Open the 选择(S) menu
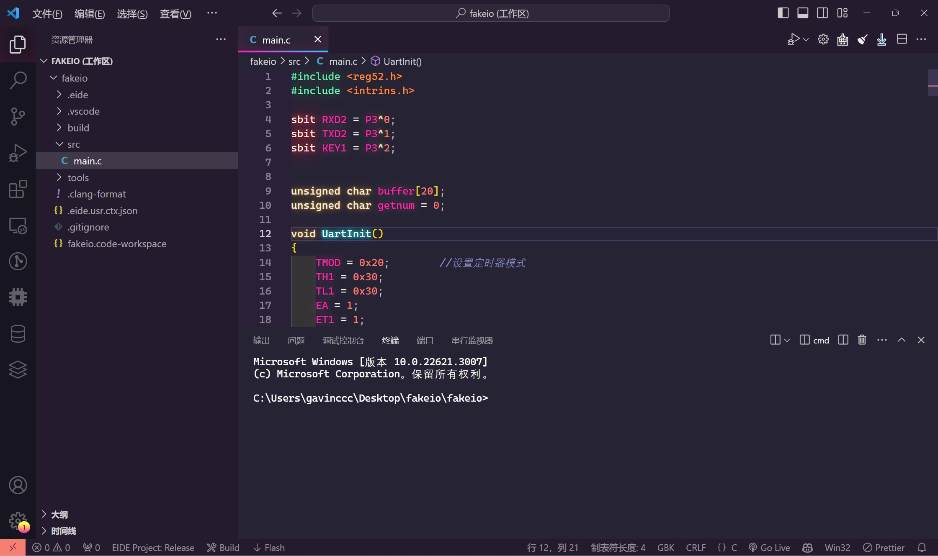Viewport: 938px width, 556px height. (132, 14)
